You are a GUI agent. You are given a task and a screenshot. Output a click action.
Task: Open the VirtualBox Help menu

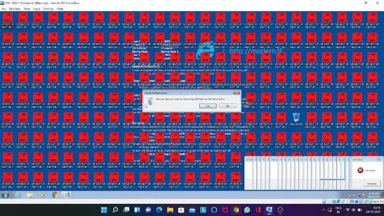[60, 8]
